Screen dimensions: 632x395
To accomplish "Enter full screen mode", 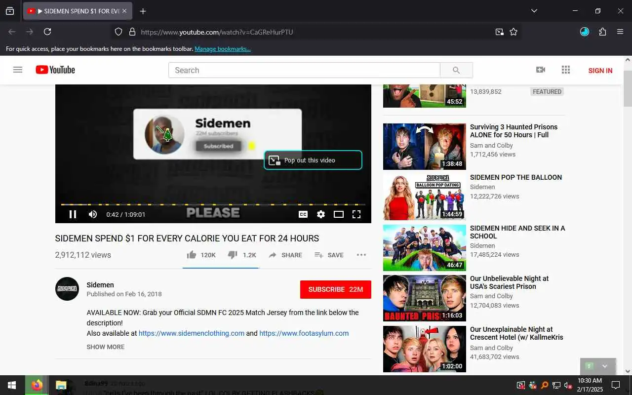I will 356,214.
